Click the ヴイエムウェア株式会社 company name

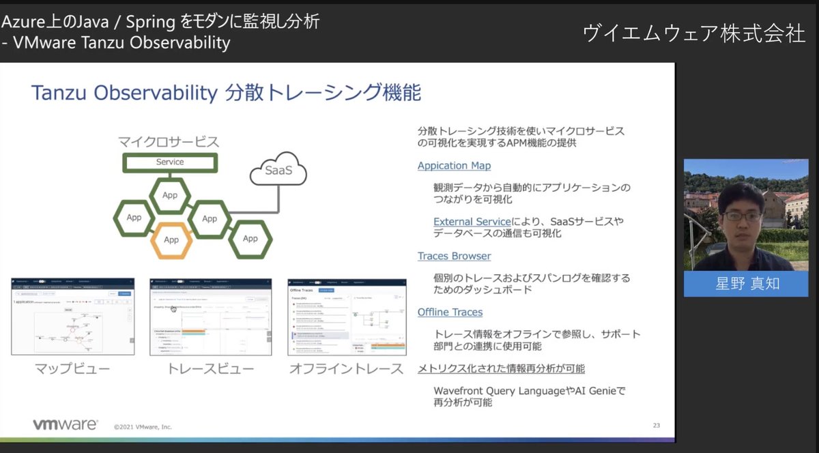point(694,35)
